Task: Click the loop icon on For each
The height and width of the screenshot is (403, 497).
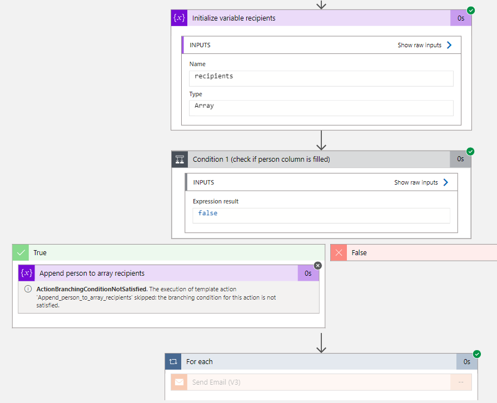Action: click(173, 361)
